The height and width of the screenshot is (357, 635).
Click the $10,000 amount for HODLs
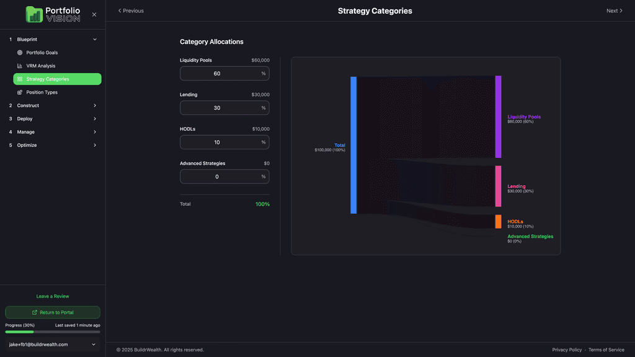(261, 129)
